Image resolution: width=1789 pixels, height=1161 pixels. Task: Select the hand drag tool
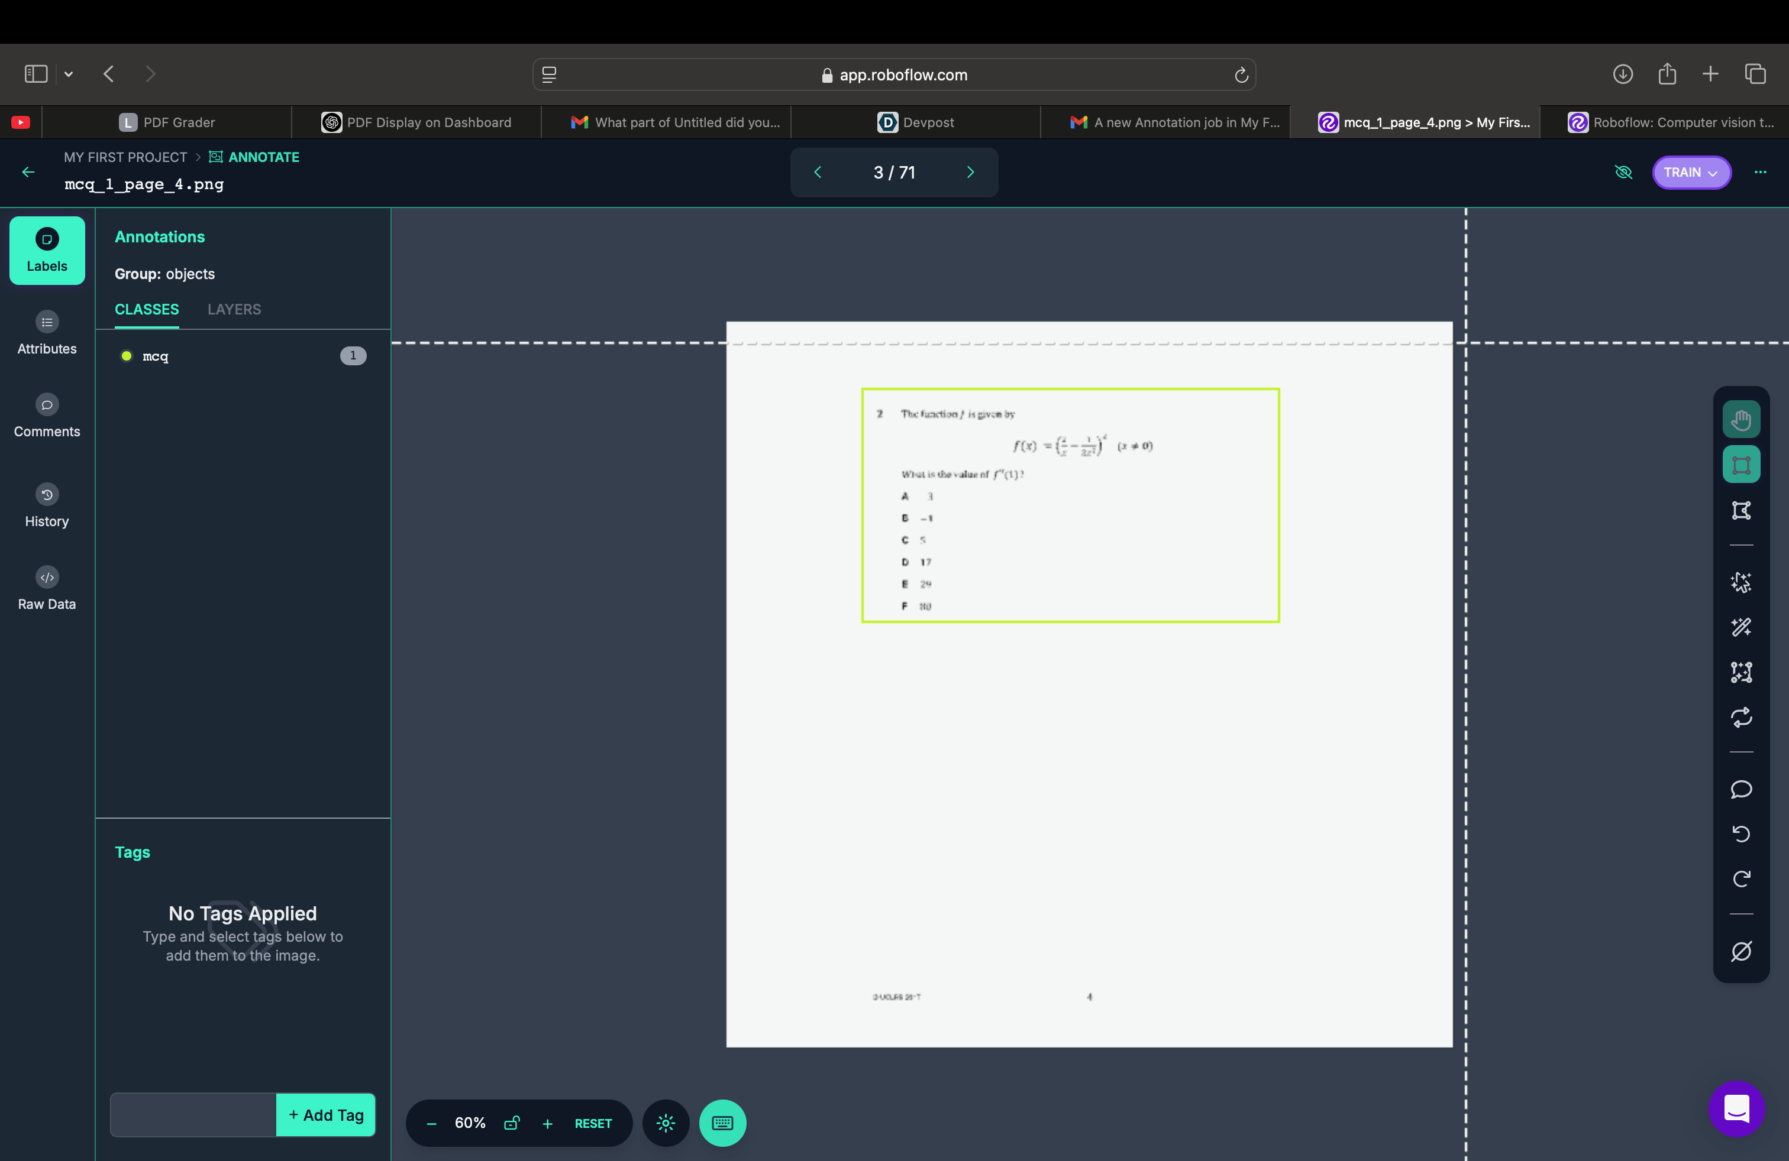(x=1741, y=420)
